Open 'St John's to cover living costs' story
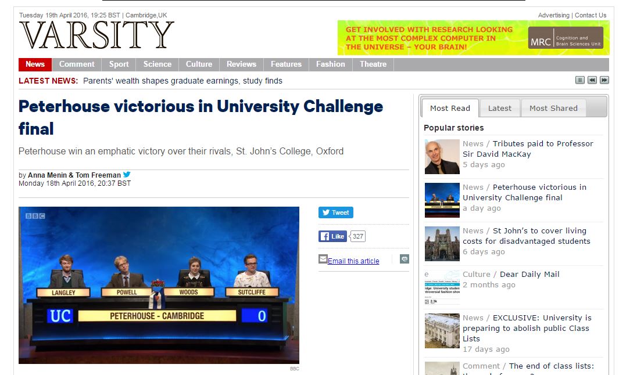The image size is (637, 375). 527,236
